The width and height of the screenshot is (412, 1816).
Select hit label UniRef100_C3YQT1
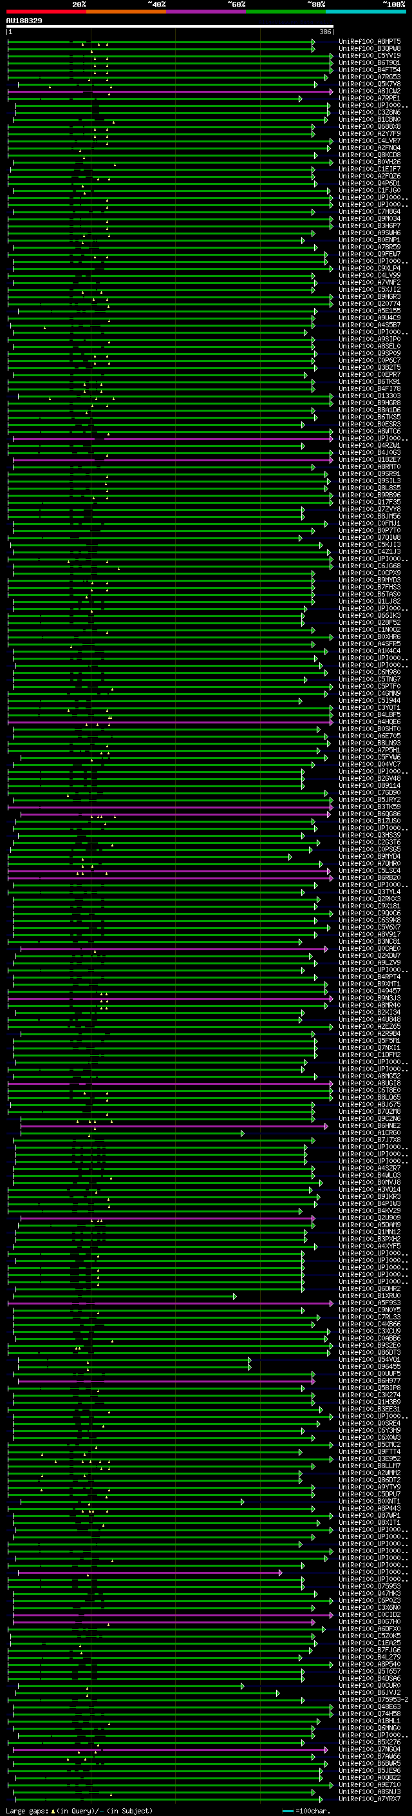tap(370, 708)
